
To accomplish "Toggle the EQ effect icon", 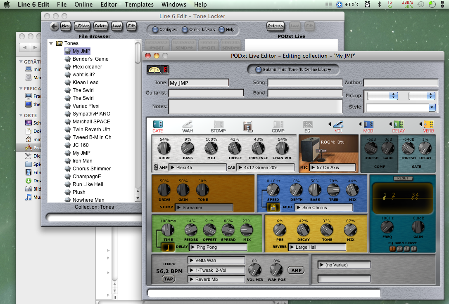I will [308, 125].
